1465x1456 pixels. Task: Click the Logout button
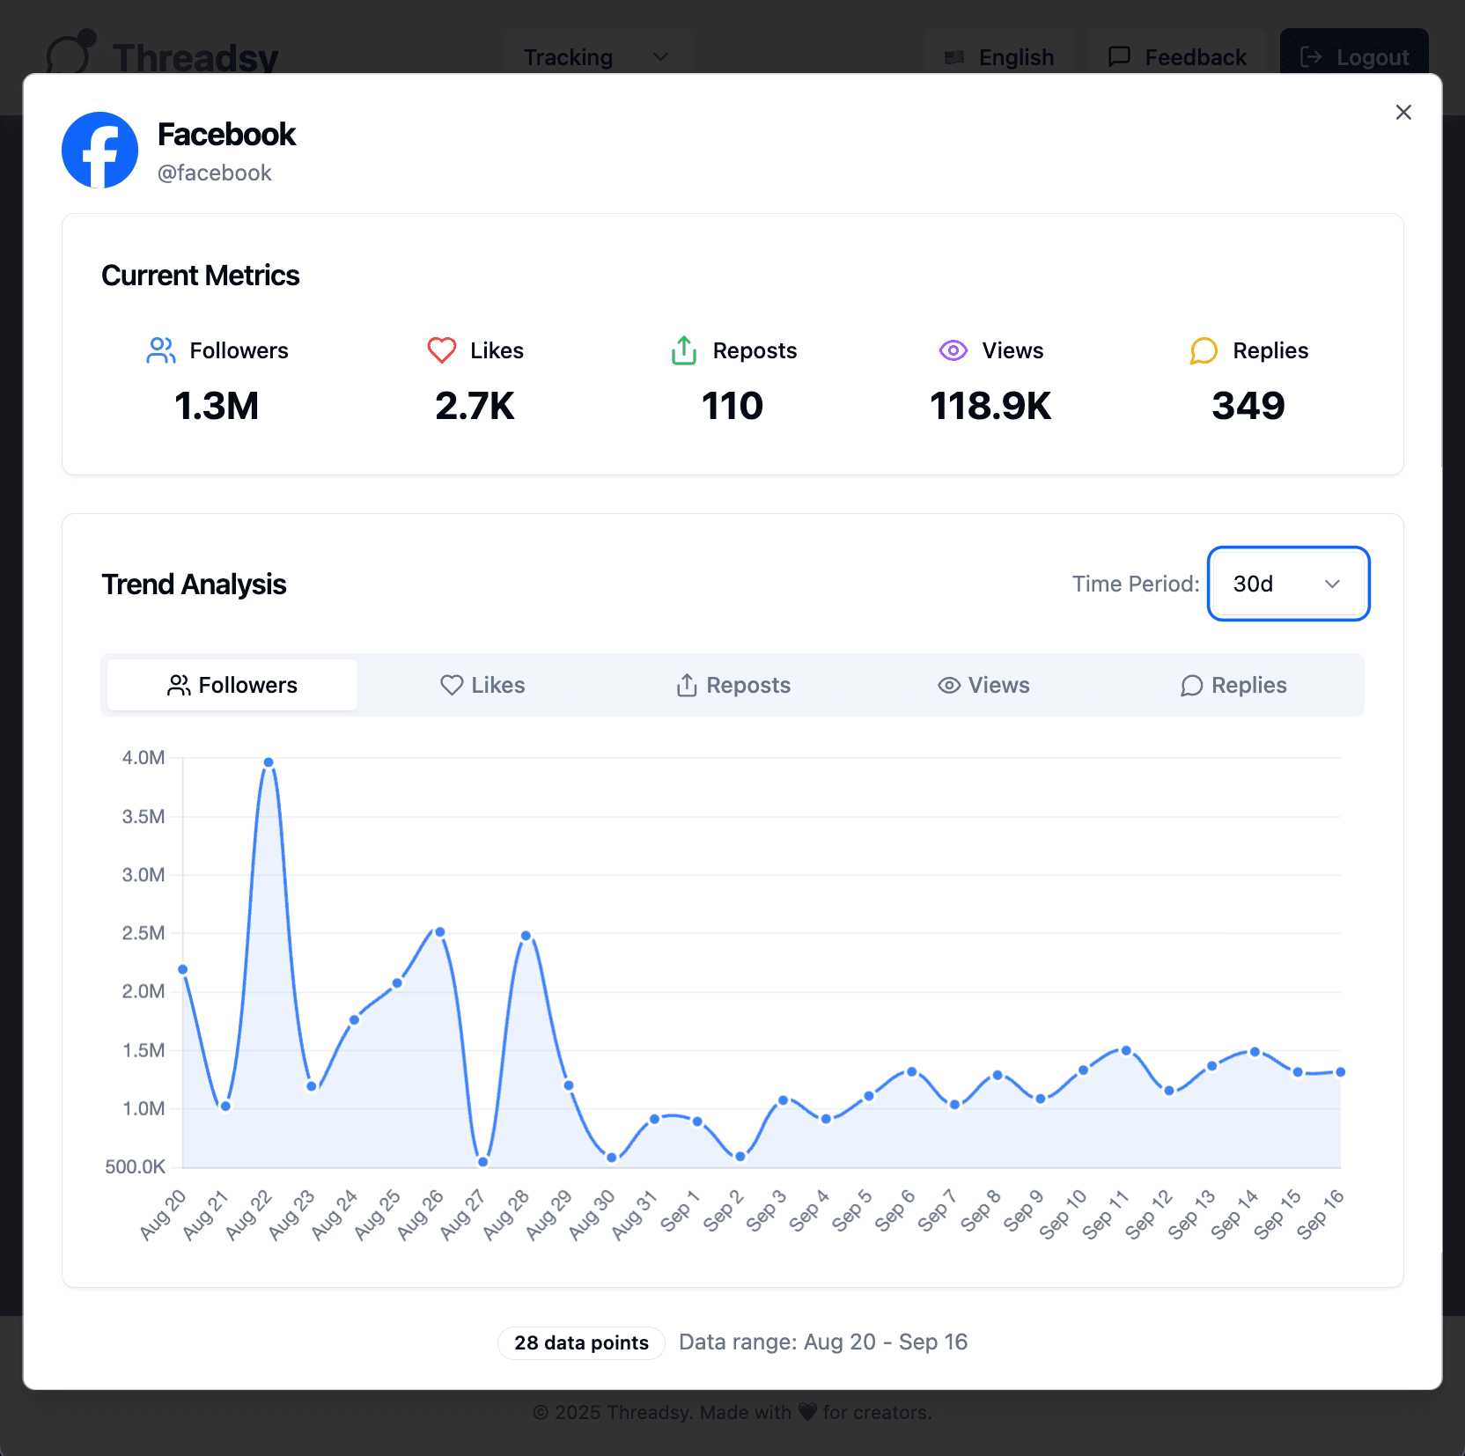click(1354, 56)
